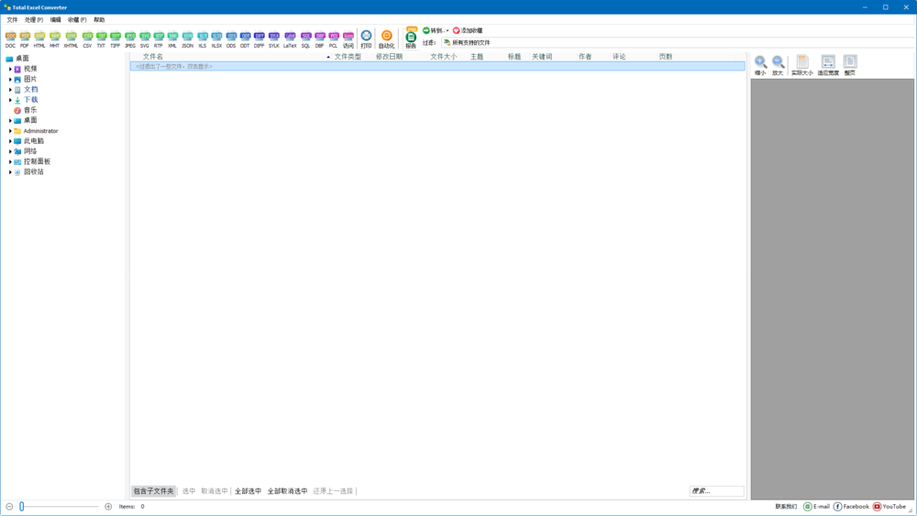Open the 处理(P) menu
The image size is (917, 516).
coord(34,20)
